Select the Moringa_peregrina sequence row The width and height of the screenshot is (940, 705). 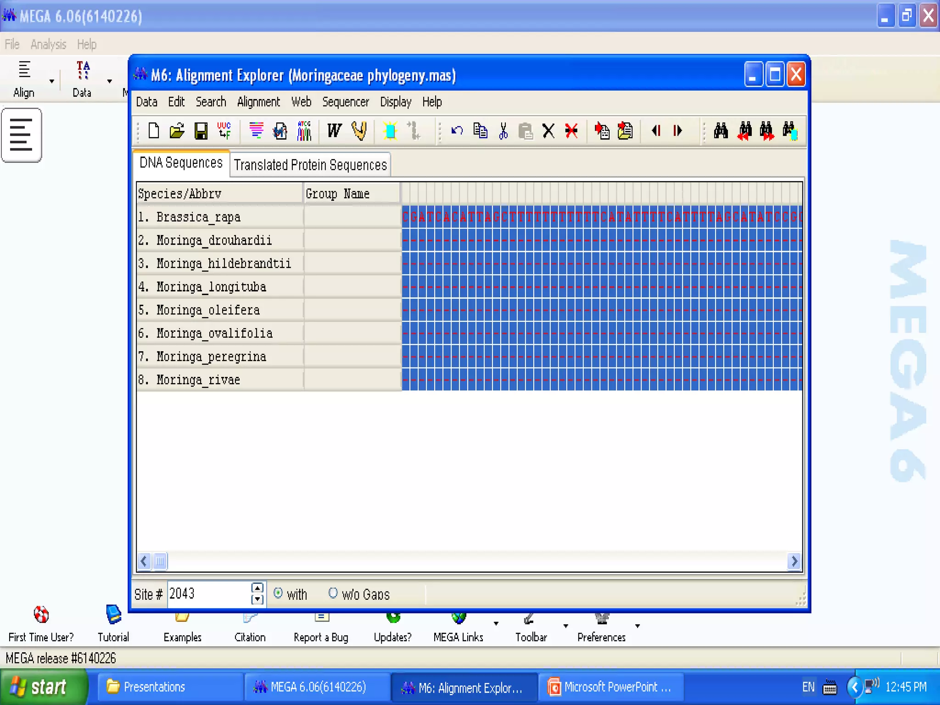click(220, 357)
